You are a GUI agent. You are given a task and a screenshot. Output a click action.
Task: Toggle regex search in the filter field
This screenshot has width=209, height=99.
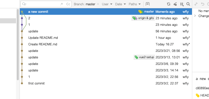point(62,4)
